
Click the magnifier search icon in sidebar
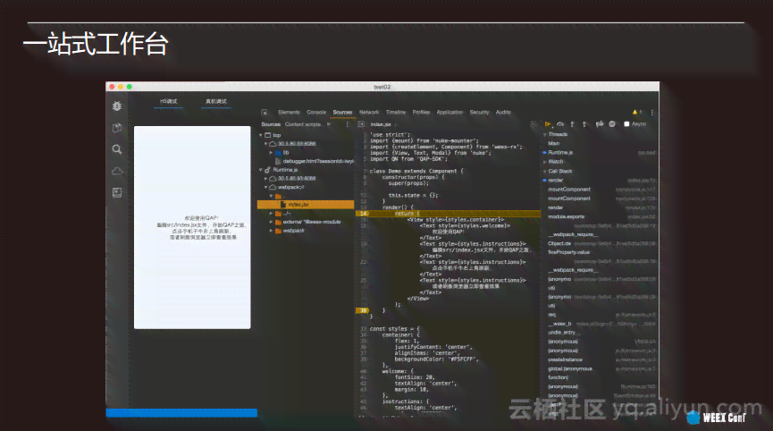[117, 149]
